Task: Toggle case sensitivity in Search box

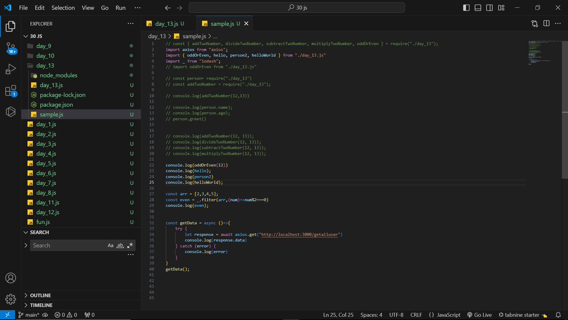Action: pyautogui.click(x=110, y=245)
